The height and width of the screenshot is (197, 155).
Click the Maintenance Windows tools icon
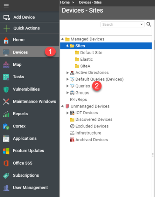click(6, 101)
